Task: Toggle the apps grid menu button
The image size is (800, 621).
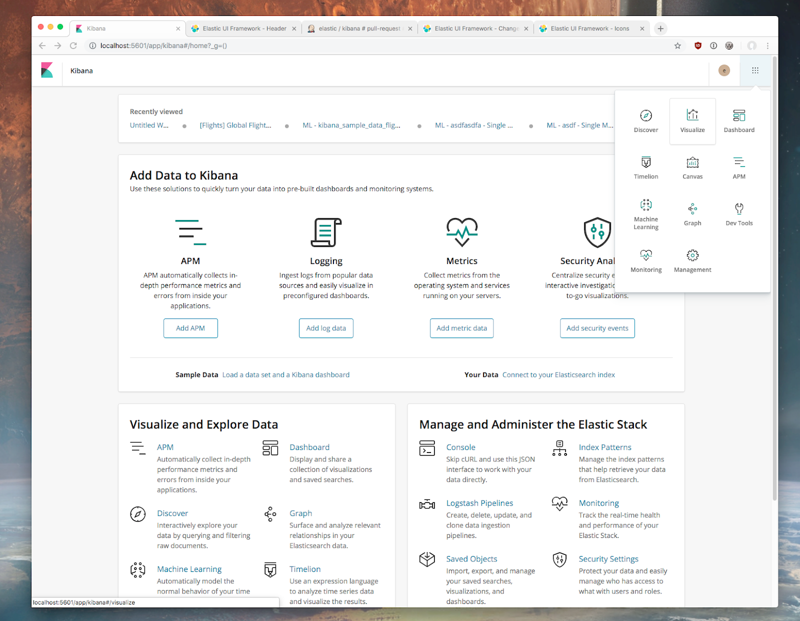Action: point(755,70)
